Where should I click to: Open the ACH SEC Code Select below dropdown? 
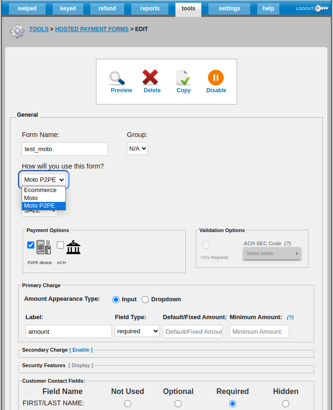(x=272, y=253)
